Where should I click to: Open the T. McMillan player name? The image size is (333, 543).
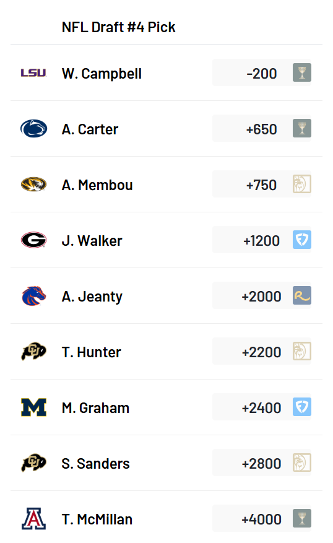[97, 519]
